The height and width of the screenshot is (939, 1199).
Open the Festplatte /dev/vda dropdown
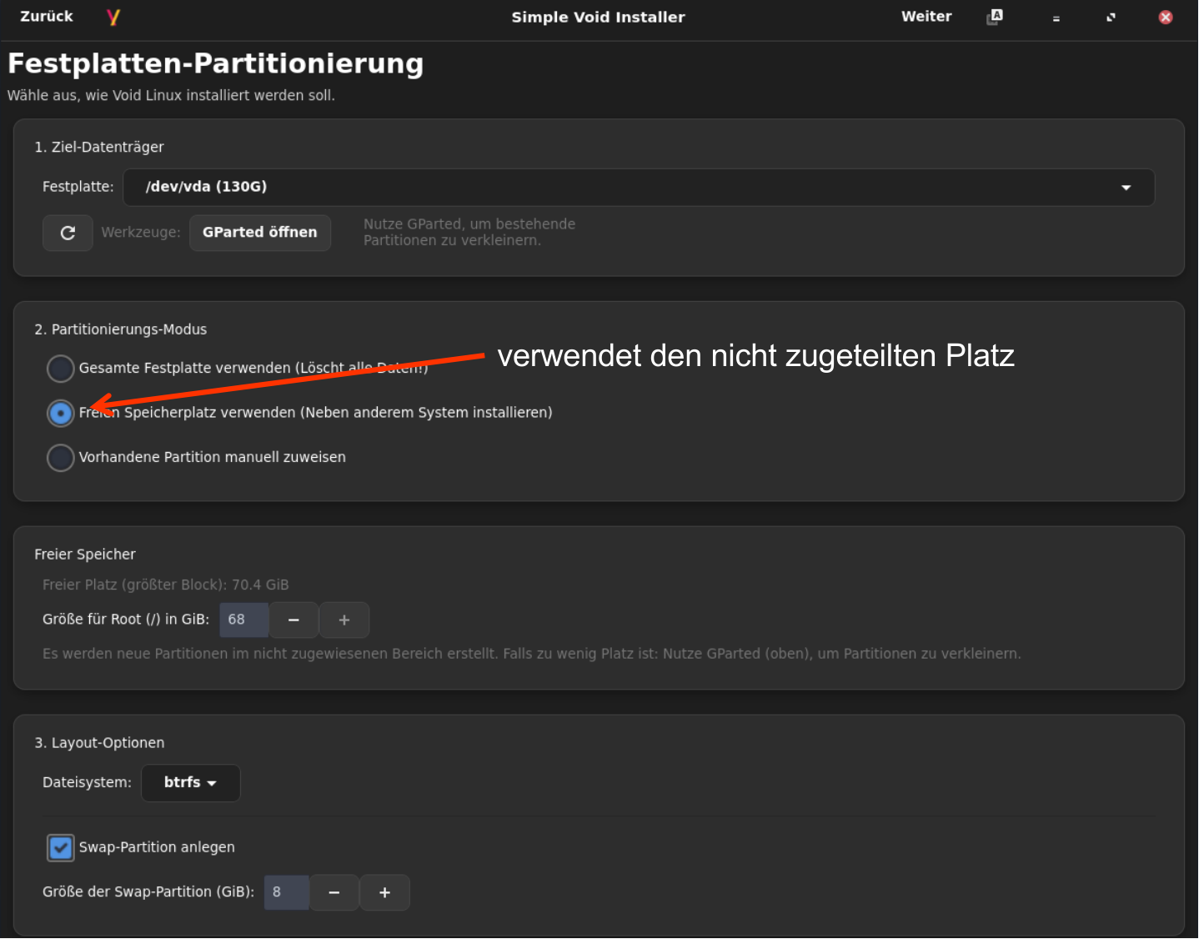coord(638,187)
